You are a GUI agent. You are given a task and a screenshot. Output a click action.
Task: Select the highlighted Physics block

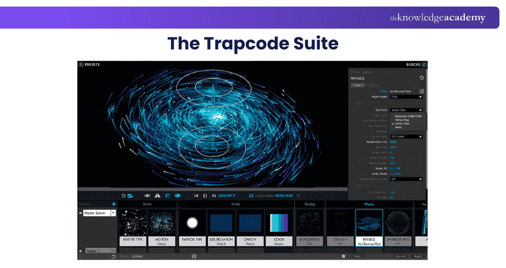pyautogui.click(x=369, y=228)
